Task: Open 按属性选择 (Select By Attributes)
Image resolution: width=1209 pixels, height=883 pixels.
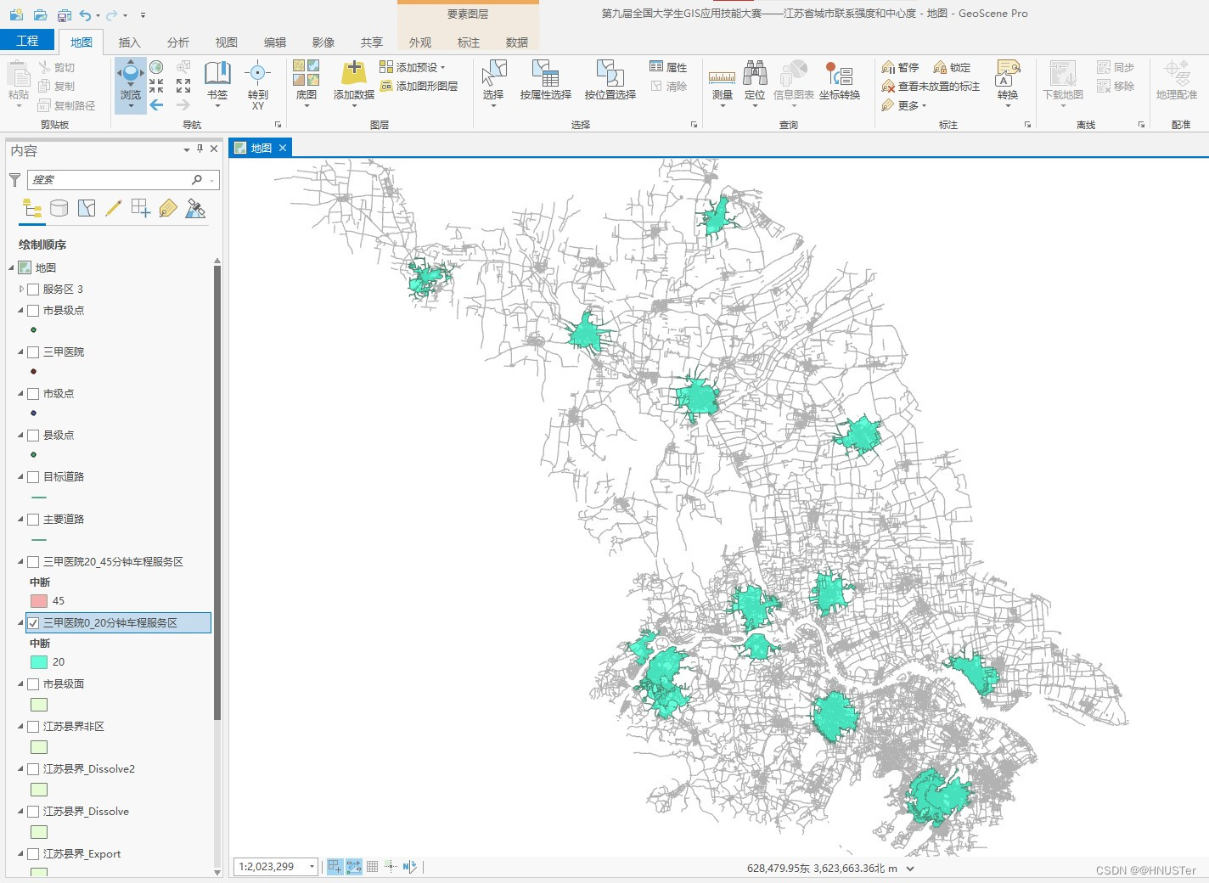Action: tap(545, 81)
